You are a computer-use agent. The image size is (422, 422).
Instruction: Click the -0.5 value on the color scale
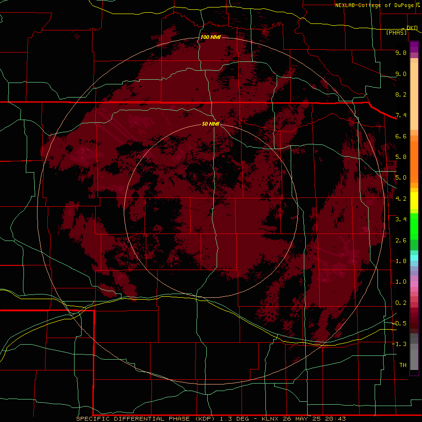click(x=399, y=324)
